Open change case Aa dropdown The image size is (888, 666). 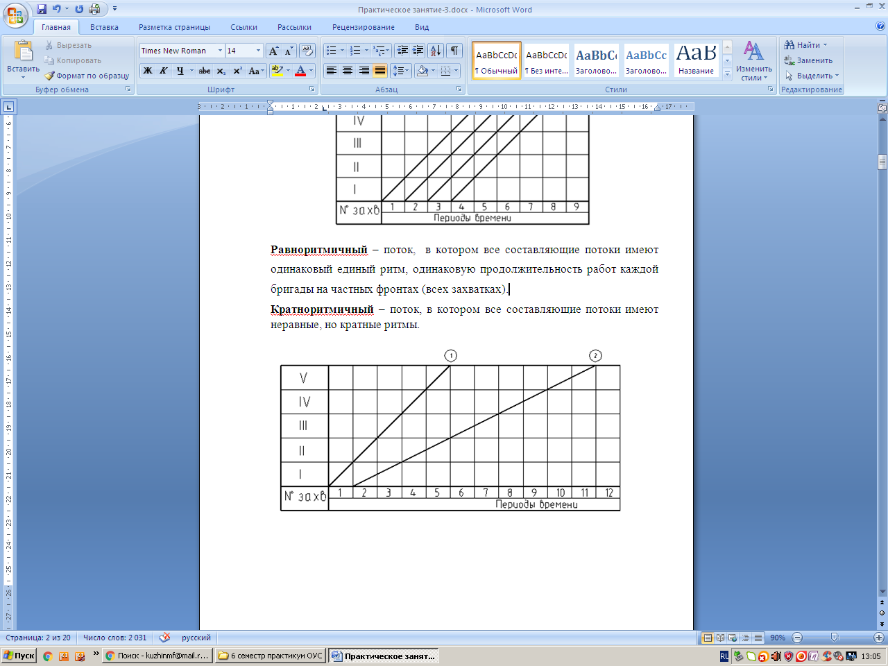[x=256, y=71]
